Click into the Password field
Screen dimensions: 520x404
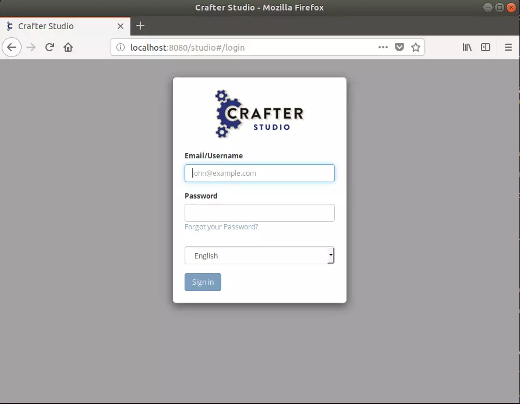(x=259, y=213)
